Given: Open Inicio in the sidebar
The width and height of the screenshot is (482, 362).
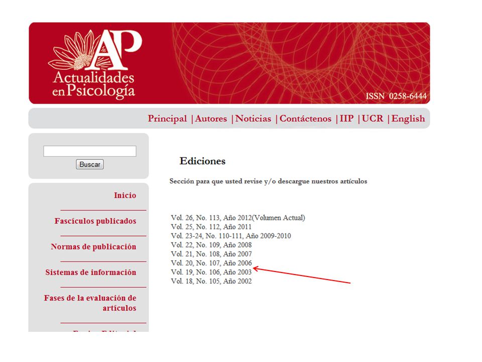Looking at the screenshot, I should pyautogui.click(x=125, y=195).
